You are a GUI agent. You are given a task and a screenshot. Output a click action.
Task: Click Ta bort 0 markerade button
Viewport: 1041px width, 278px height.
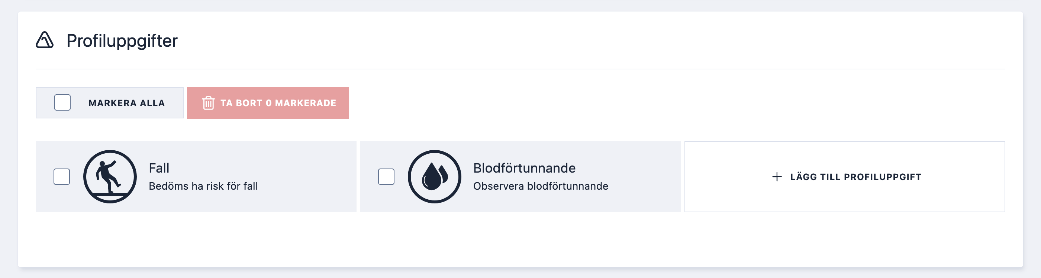pos(268,103)
